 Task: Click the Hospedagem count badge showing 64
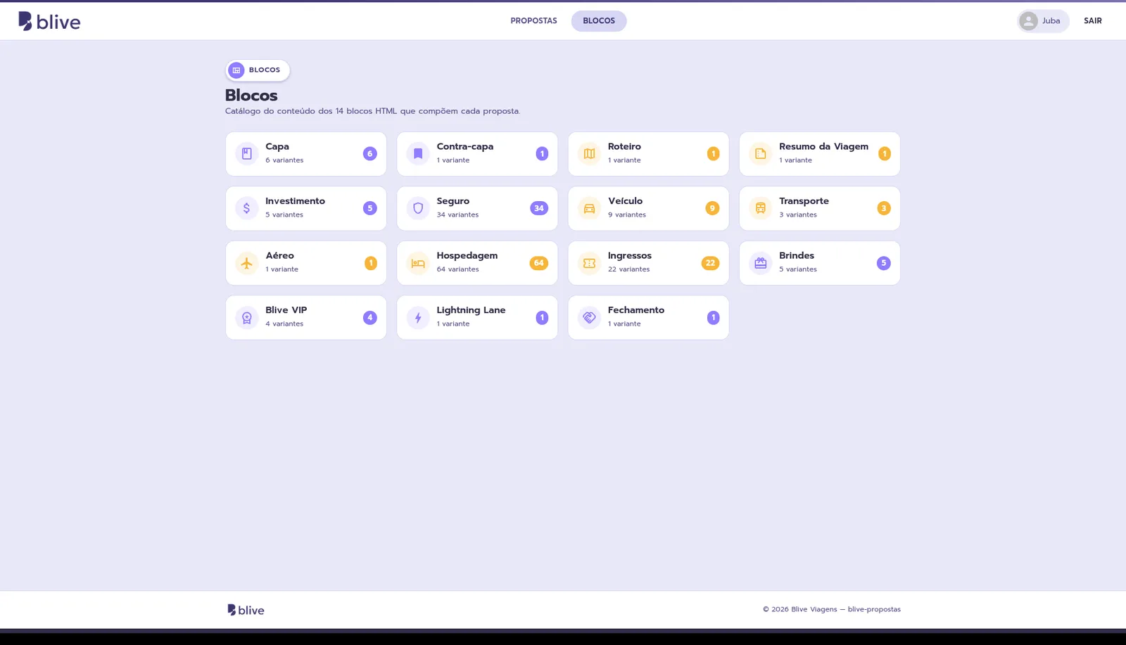coord(539,263)
